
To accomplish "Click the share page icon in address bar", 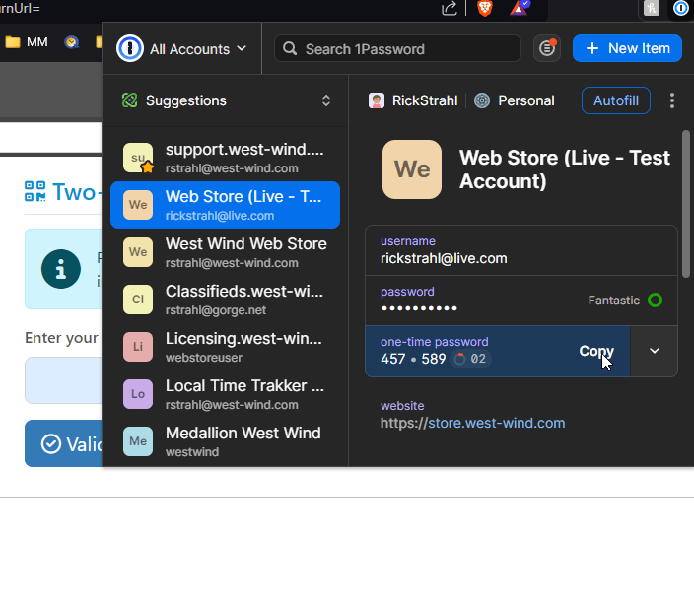I will 450,9.
